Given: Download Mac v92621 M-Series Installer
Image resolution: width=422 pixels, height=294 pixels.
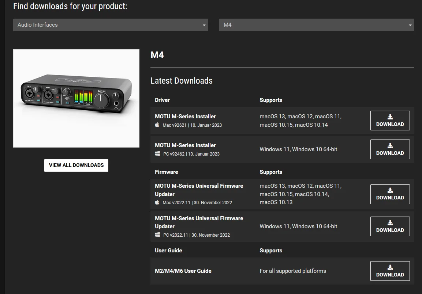Looking at the screenshot, I should tap(390, 121).
